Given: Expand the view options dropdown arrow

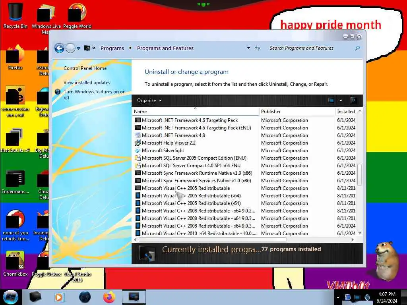Looking at the screenshot, I should click(x=341, y=100).
